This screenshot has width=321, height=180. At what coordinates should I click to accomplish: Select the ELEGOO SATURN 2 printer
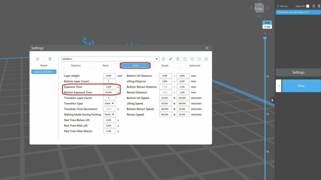(44, 72)
